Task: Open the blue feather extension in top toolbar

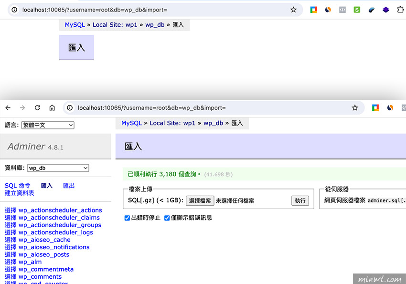Action: 372,10
